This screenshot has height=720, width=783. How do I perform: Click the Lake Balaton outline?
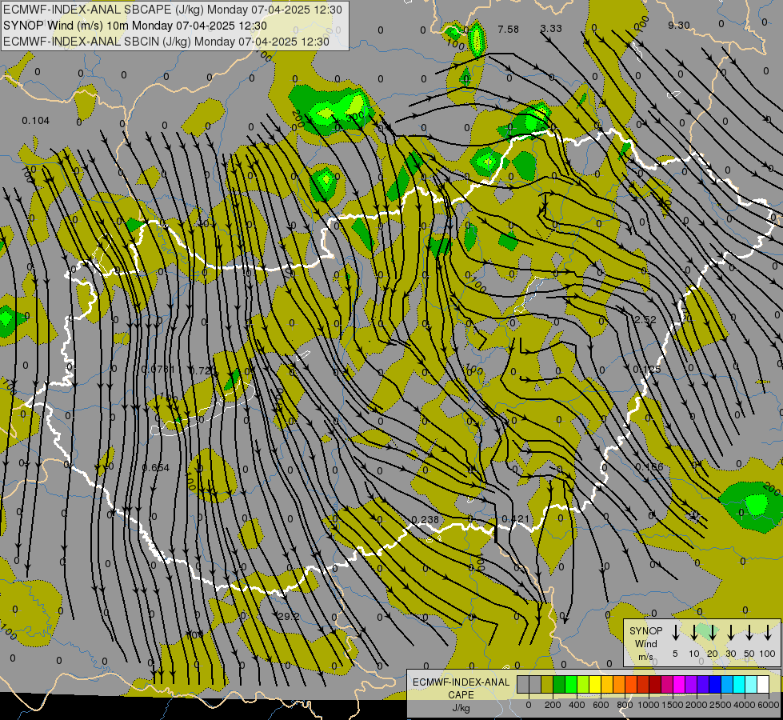tap(202, 409)
